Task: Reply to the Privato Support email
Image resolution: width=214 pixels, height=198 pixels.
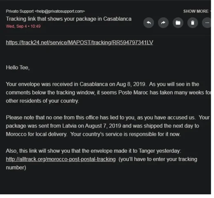Action: tap(148, 23)
